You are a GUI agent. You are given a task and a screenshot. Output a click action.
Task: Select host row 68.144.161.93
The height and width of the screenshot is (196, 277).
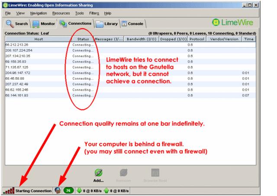130,95
